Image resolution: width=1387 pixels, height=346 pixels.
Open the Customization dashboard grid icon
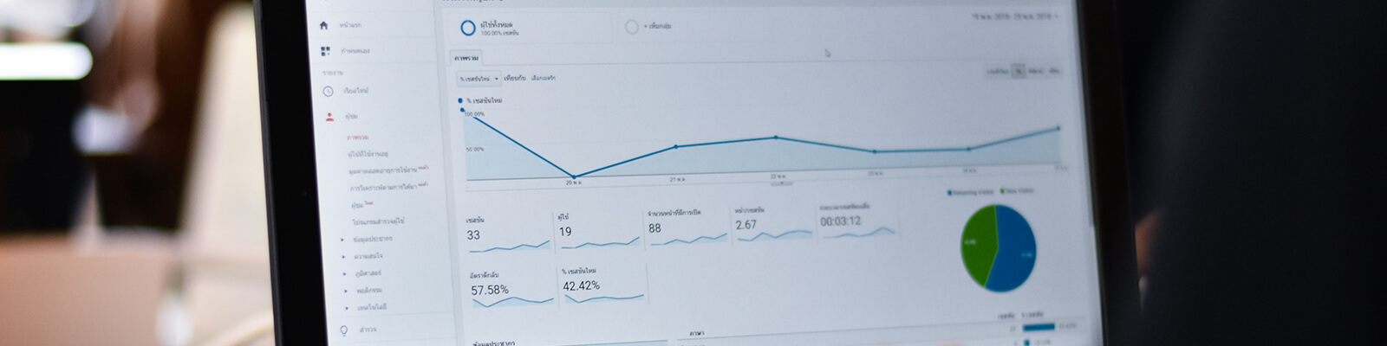click(326, 51)
